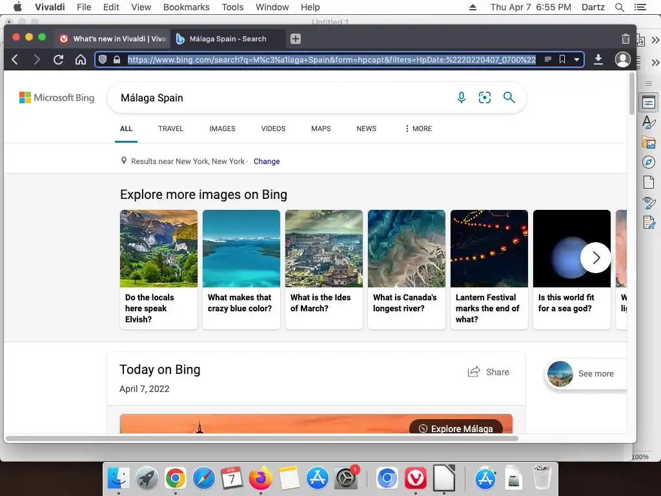Select the ALL results tab
The width and height of the screenshot is (661, 496).
click(126, 129)
